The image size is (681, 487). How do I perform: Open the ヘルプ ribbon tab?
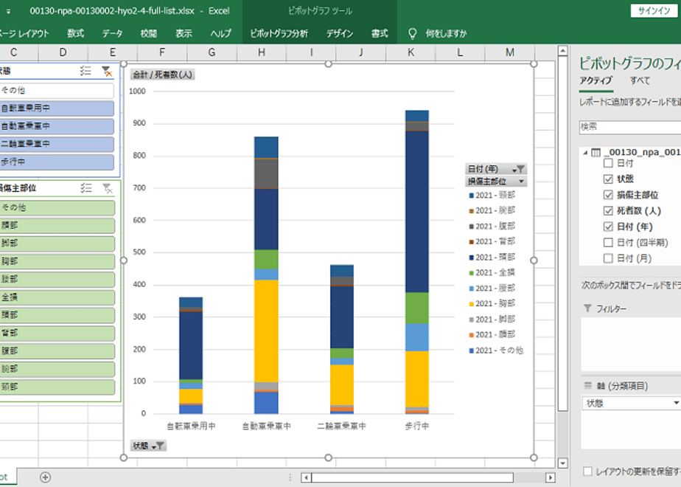(x=221, y=33)
